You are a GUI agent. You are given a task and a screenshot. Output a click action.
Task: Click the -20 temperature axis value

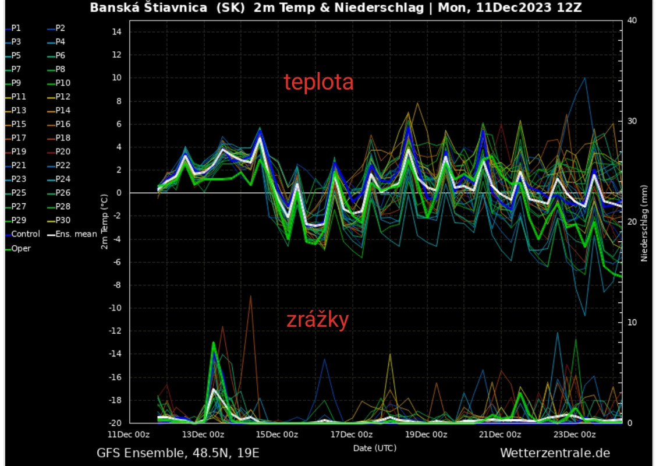click(115, 423)
